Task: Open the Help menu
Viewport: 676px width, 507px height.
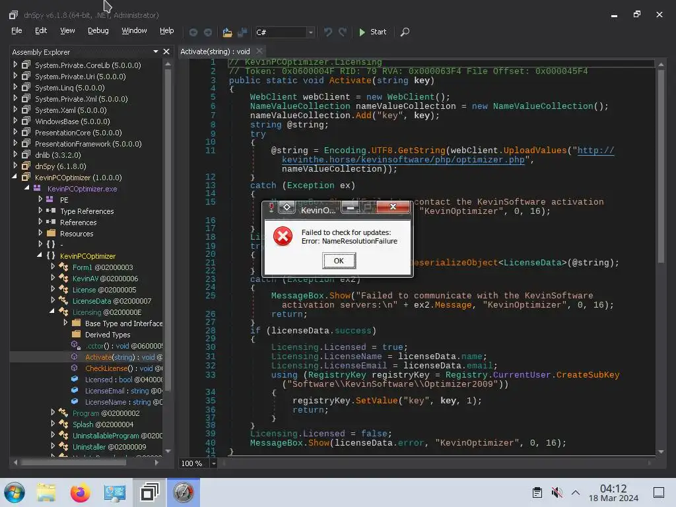Action: pos(167,30)
